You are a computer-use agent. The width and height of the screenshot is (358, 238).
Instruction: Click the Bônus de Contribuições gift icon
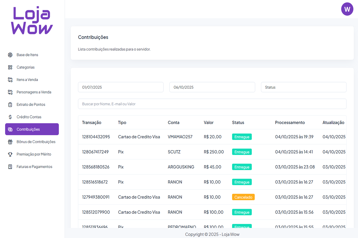[x=10, y=142]
